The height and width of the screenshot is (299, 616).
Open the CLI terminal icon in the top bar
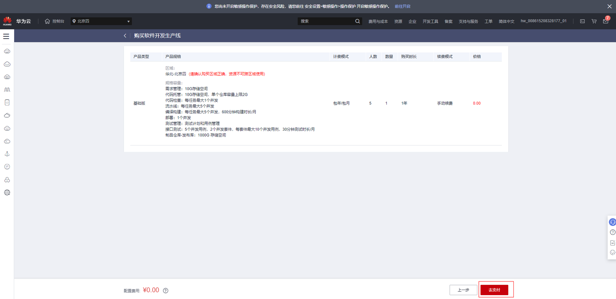[583, 21]
